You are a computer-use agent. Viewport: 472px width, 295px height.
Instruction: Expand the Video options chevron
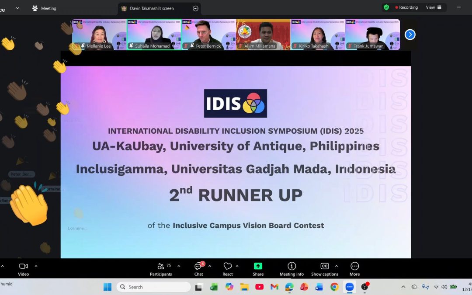(x=36, y=265)
